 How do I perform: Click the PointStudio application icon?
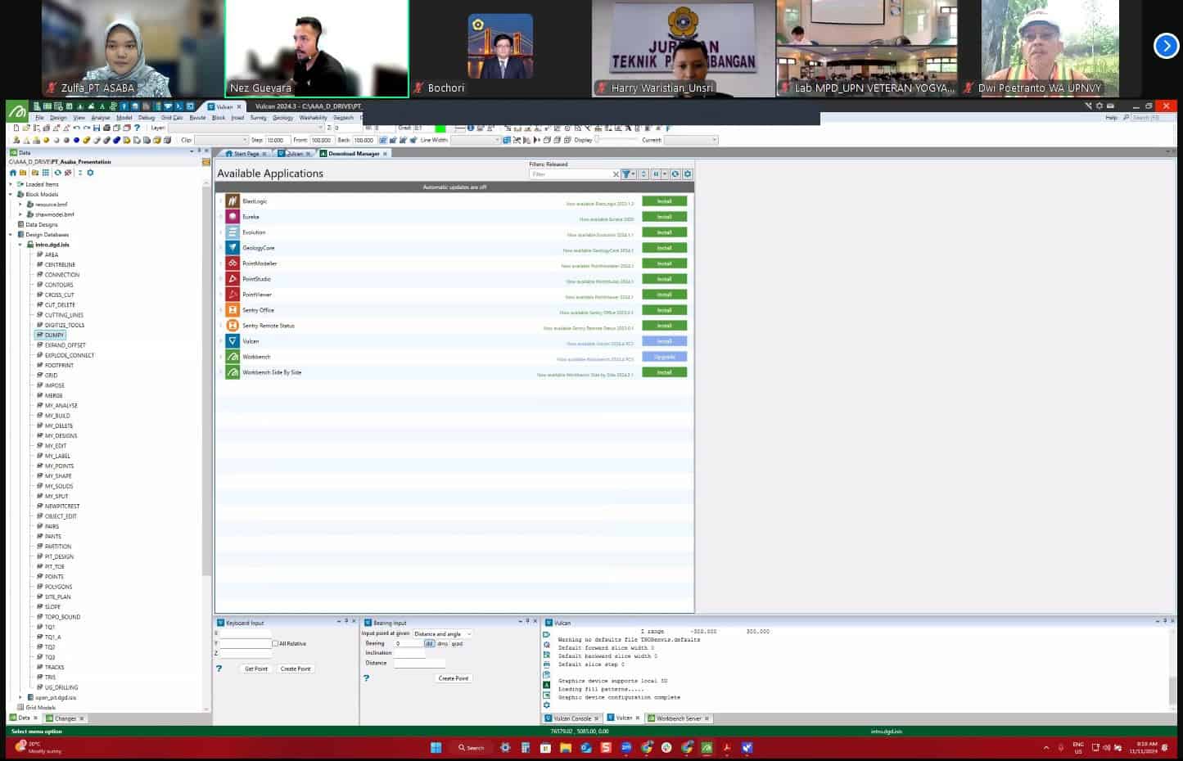click(x=233, y=279)
